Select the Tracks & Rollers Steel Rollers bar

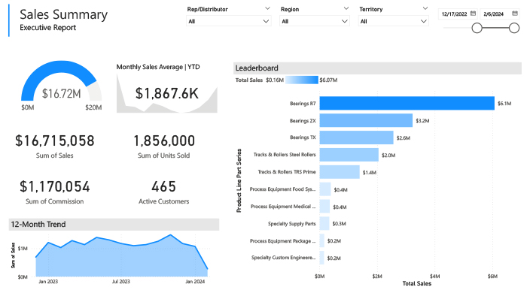(x=349, y=155)
